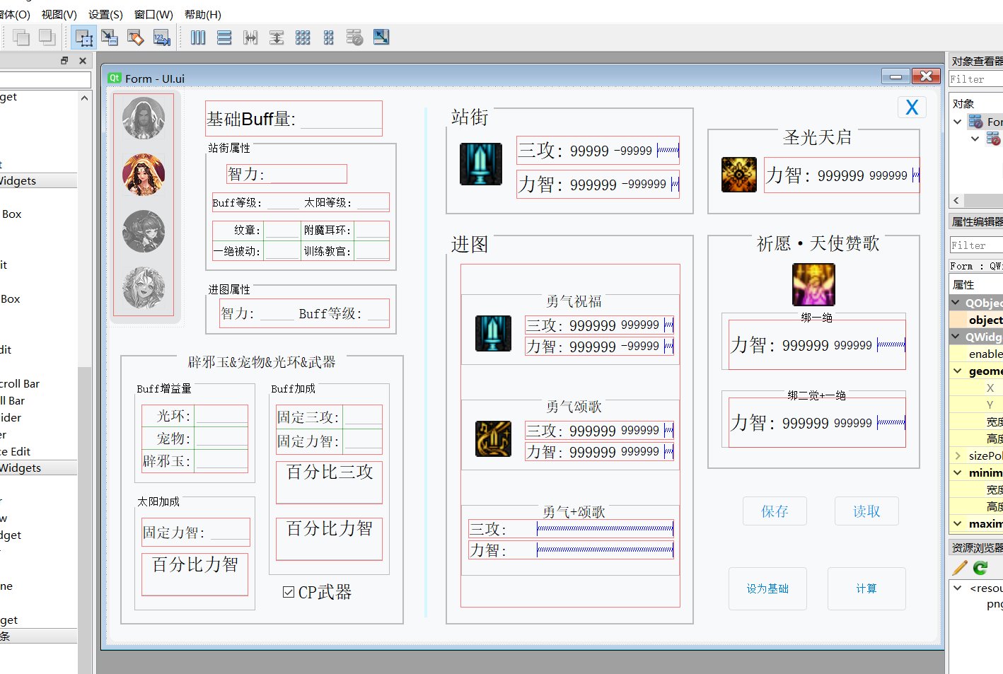1003x674 pixels.
Task: Float the left widget box panel
Action: tap(64, 61)
